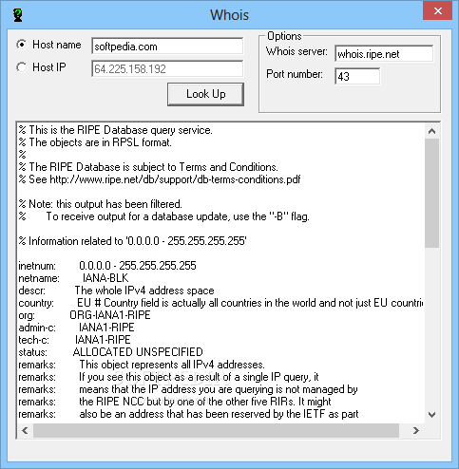Click the admin-c row IANA1-RIPE
Image resolution: width=459 pixels, height=469 pixels.
click(x=76, y=328)
